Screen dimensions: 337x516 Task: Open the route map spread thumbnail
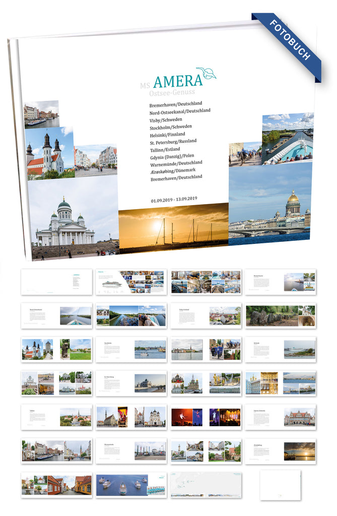click(x=206, y=485)
